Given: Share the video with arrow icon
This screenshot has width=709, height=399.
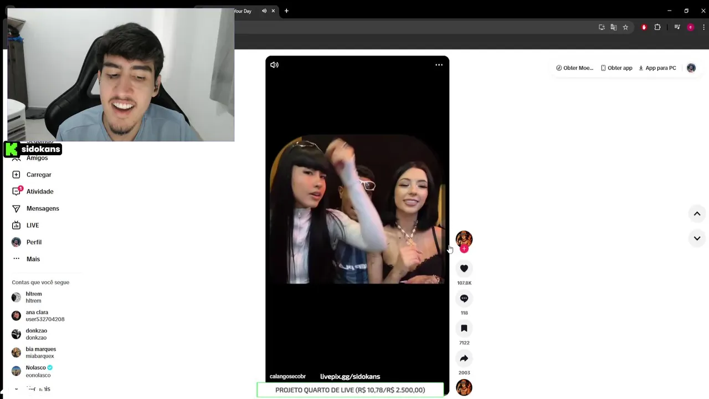Looking at the screenshot, I should click(464, 358).
